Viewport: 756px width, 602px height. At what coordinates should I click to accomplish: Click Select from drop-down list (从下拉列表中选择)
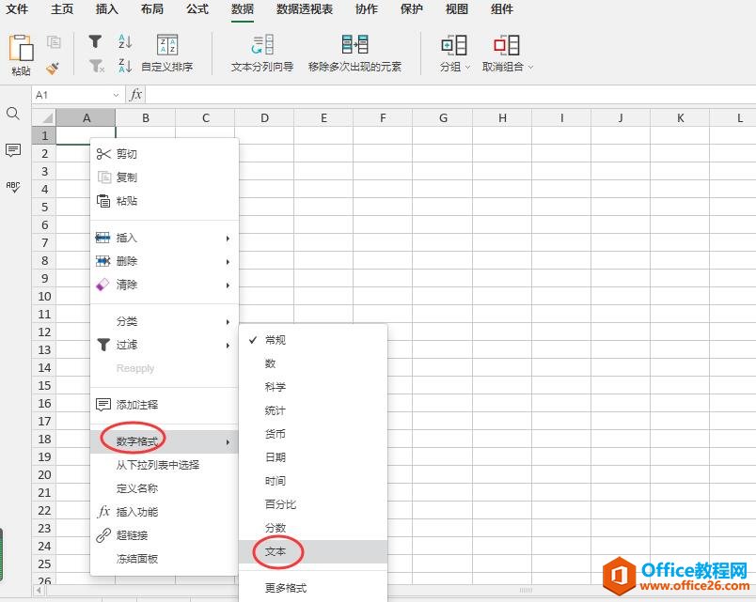165,465
